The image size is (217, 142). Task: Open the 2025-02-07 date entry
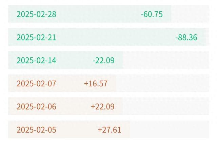36,83
